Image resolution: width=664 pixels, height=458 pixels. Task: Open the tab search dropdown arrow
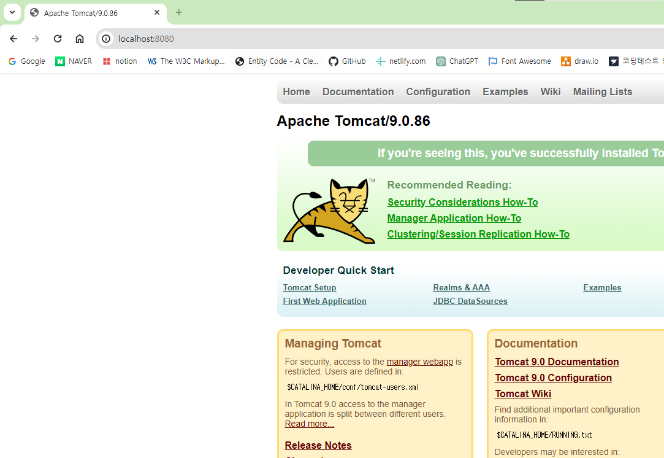(12, 12)
